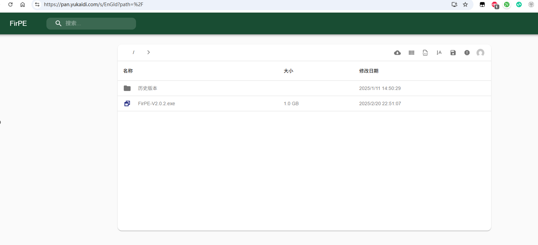This screenshot has width=538, height=245.
Task: Expand the breadcrumb chevron arrow
Action: pyautogui.click(x=148, y=52)
